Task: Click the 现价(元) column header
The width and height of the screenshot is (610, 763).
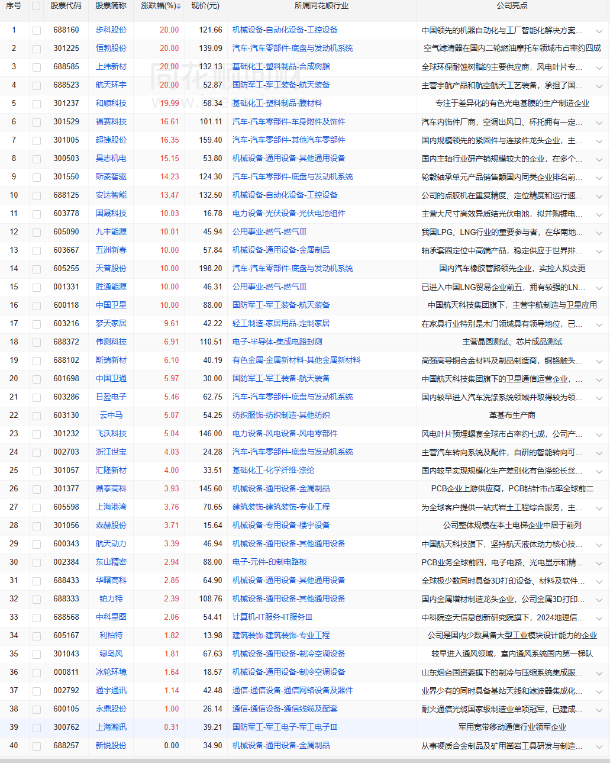Action: pyautogui.click(x=205, y=6)
